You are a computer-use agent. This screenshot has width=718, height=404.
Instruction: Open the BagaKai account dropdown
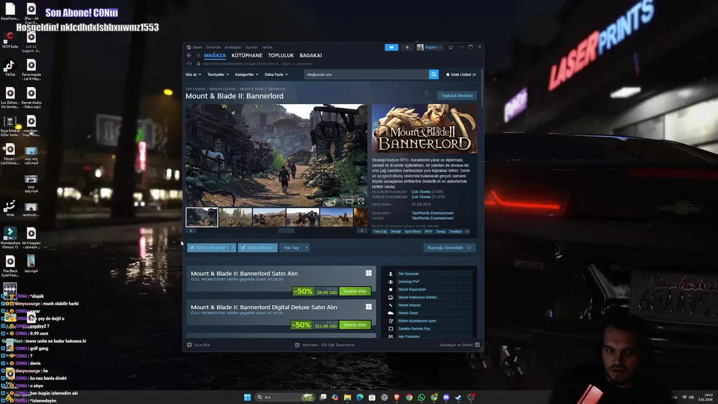(x=430, y=47)
